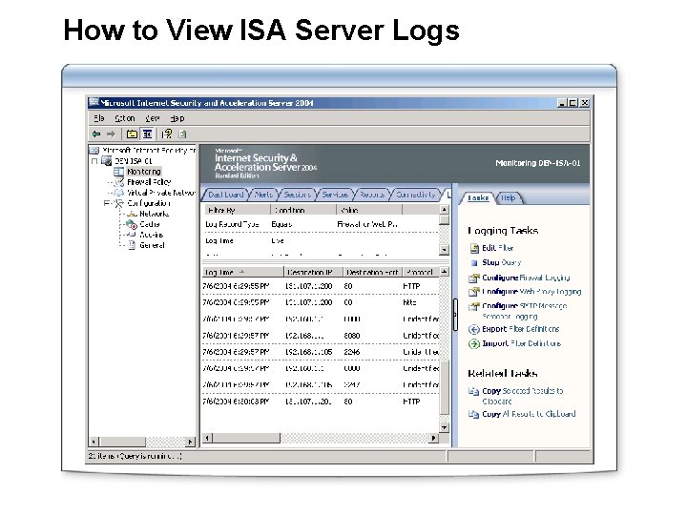Click the Configure SMTP Message Screener Logging icon
The height and width of the screenshot is (515, 687).
coord(473,306)
